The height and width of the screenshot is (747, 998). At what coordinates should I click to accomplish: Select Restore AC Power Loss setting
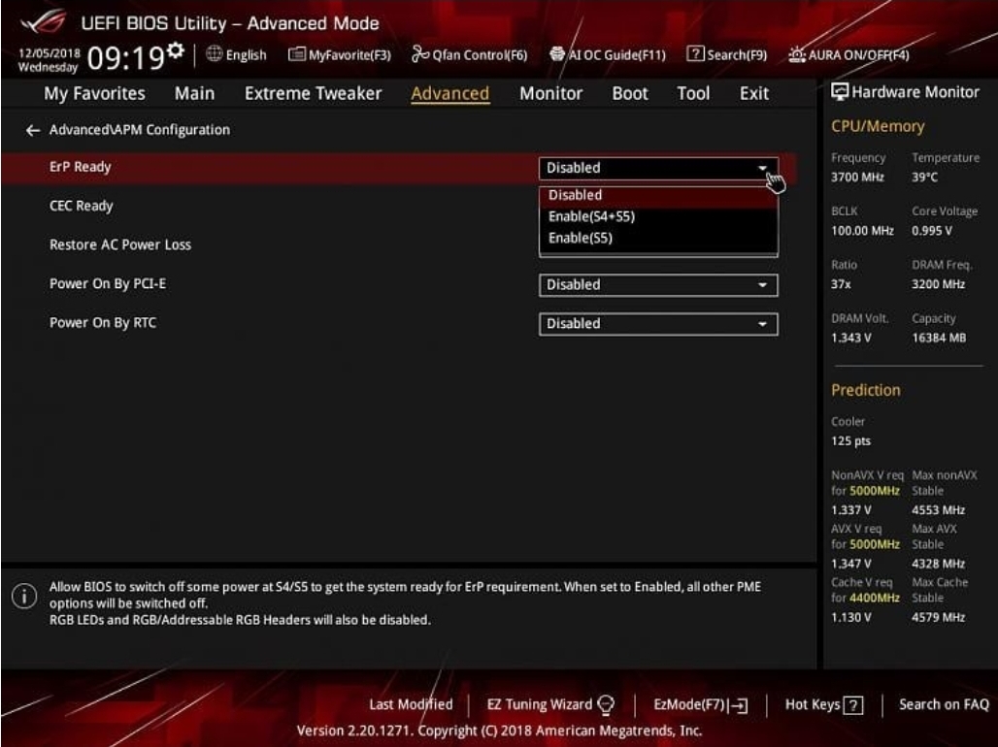120,245
